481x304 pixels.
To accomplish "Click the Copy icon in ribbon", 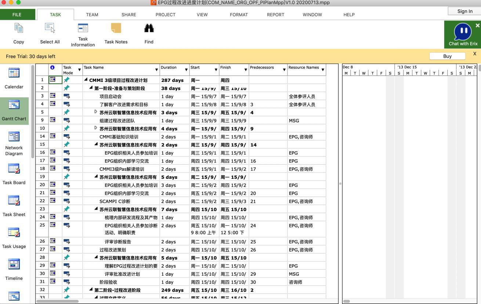I will tap(19, 28).
